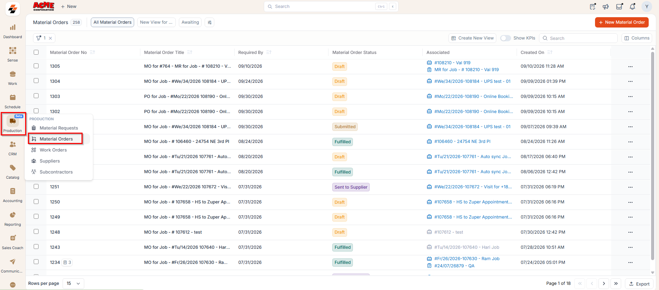Switch to the Awaiting view tab
The width and height of the screenshot is (659, 290).
(190, 22)
